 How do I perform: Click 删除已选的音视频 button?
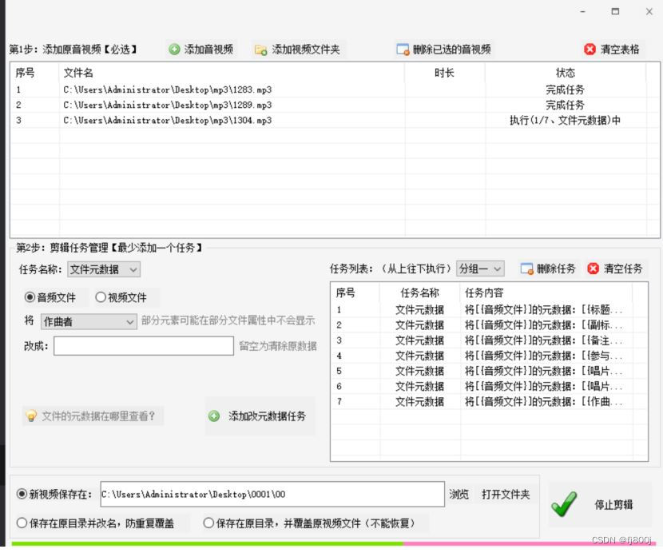click(x=444, y=50)
